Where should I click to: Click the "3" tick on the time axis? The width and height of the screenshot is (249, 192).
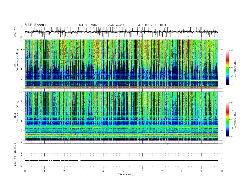tap(84, 171)
